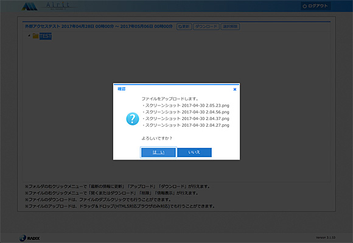
Task: Click the blue question mark icon
Action: click(x=133, y=119)
